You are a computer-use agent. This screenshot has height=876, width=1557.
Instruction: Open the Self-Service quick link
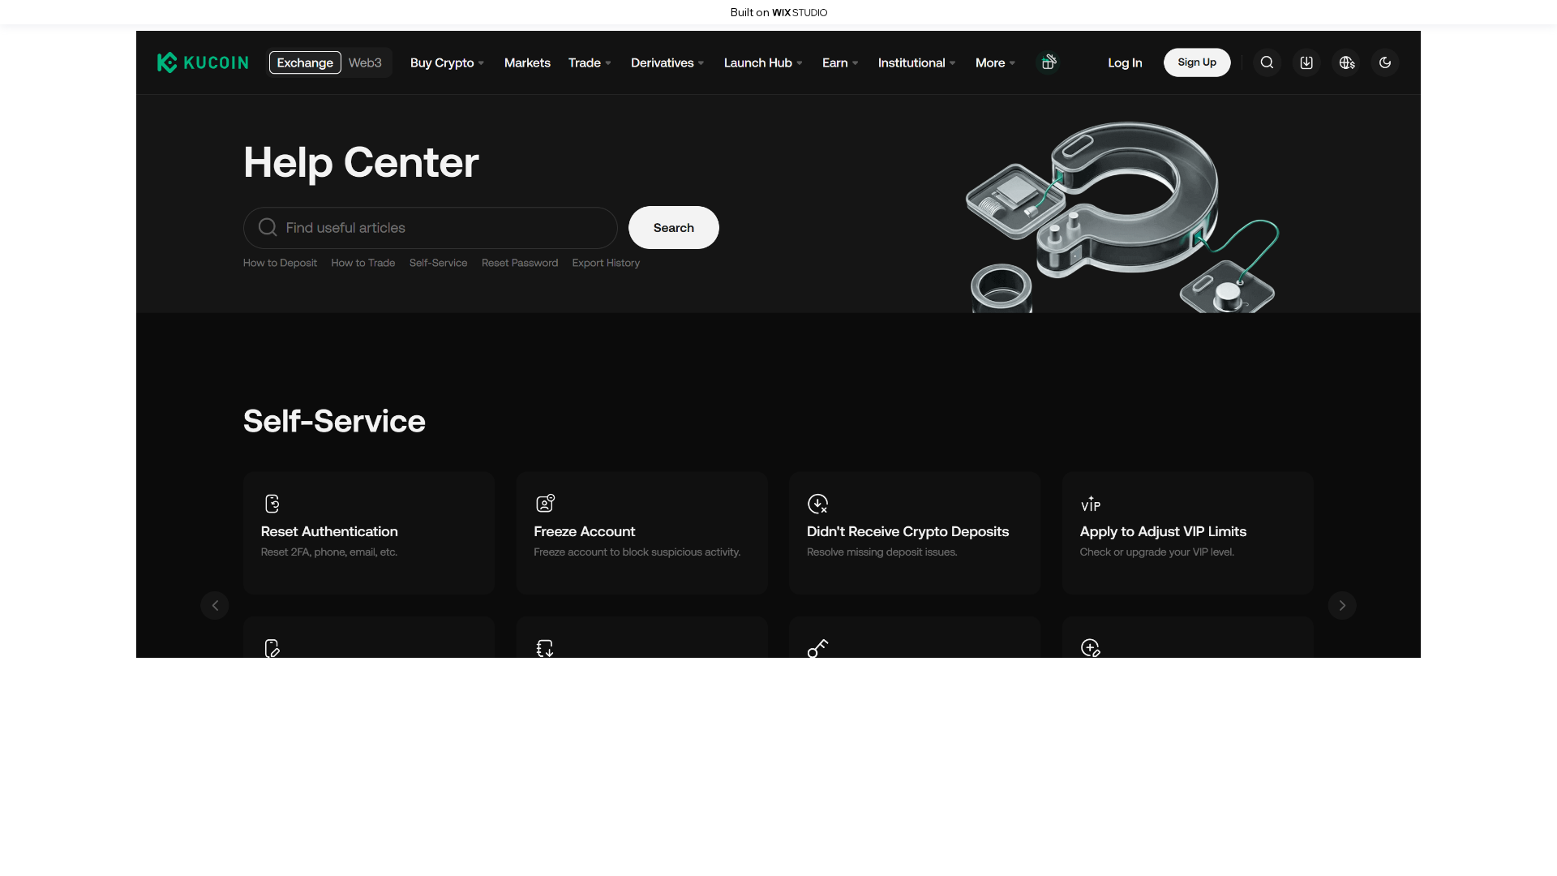[438, 263]
